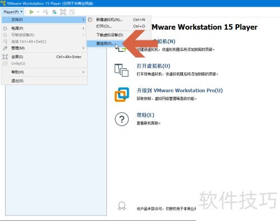Click the Workstation Pro upgrade logo icon
Image resolution: width=280 pixels, height=221 pixels.
click(x=122, y=95)
